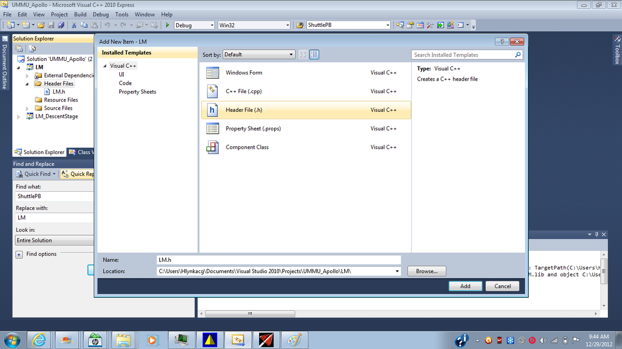Viewport: 622px width, 349px height.
Task: Collapse the Visual C++ templates node
Action: point(105,66)
